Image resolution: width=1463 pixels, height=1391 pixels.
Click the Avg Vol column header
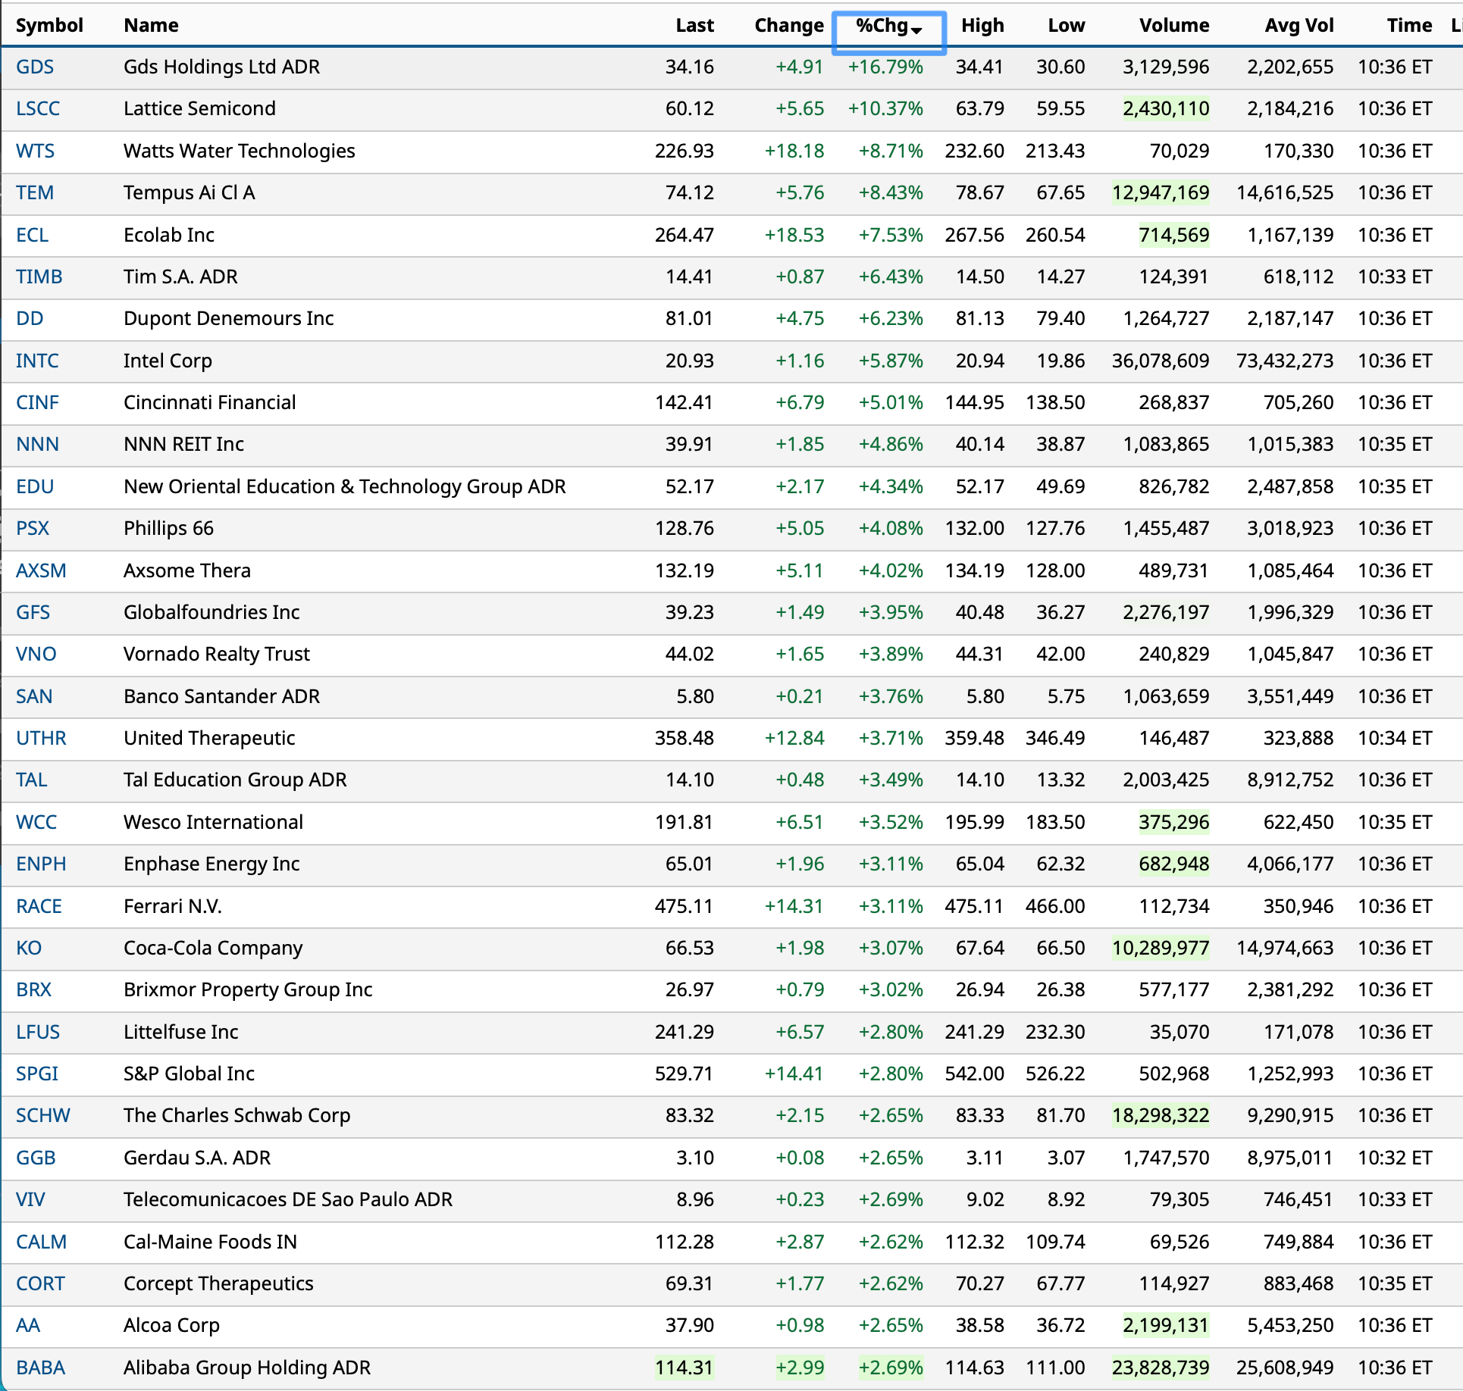coord(1299,25)
